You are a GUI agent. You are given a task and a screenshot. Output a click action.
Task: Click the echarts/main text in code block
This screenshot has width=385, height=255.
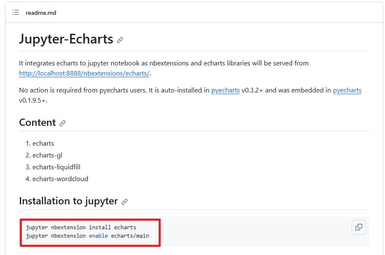coord(130,236)
